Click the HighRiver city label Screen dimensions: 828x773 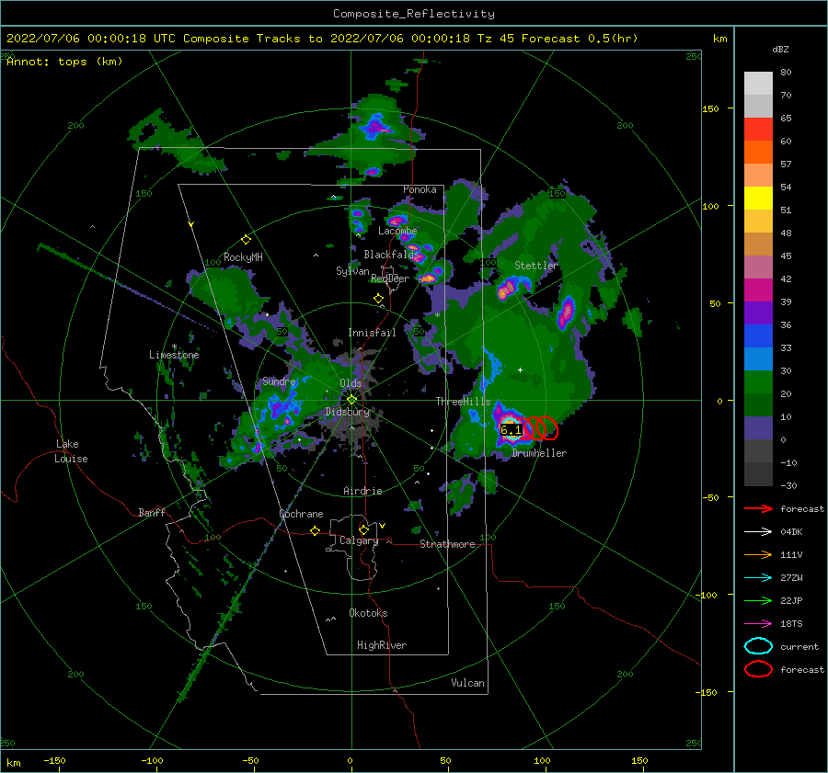382,645
